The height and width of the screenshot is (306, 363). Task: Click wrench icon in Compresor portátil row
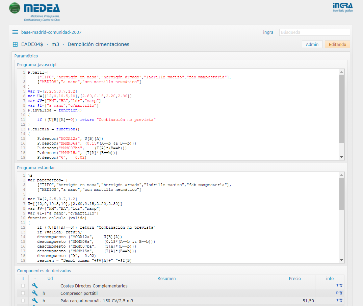[35, 293]
